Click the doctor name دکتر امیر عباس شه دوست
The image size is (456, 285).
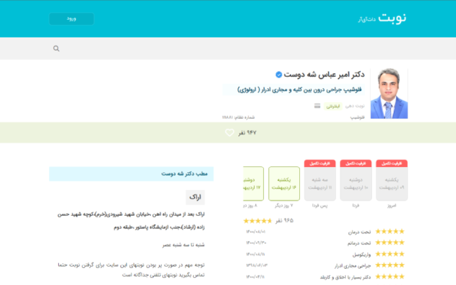pos(324,75)
